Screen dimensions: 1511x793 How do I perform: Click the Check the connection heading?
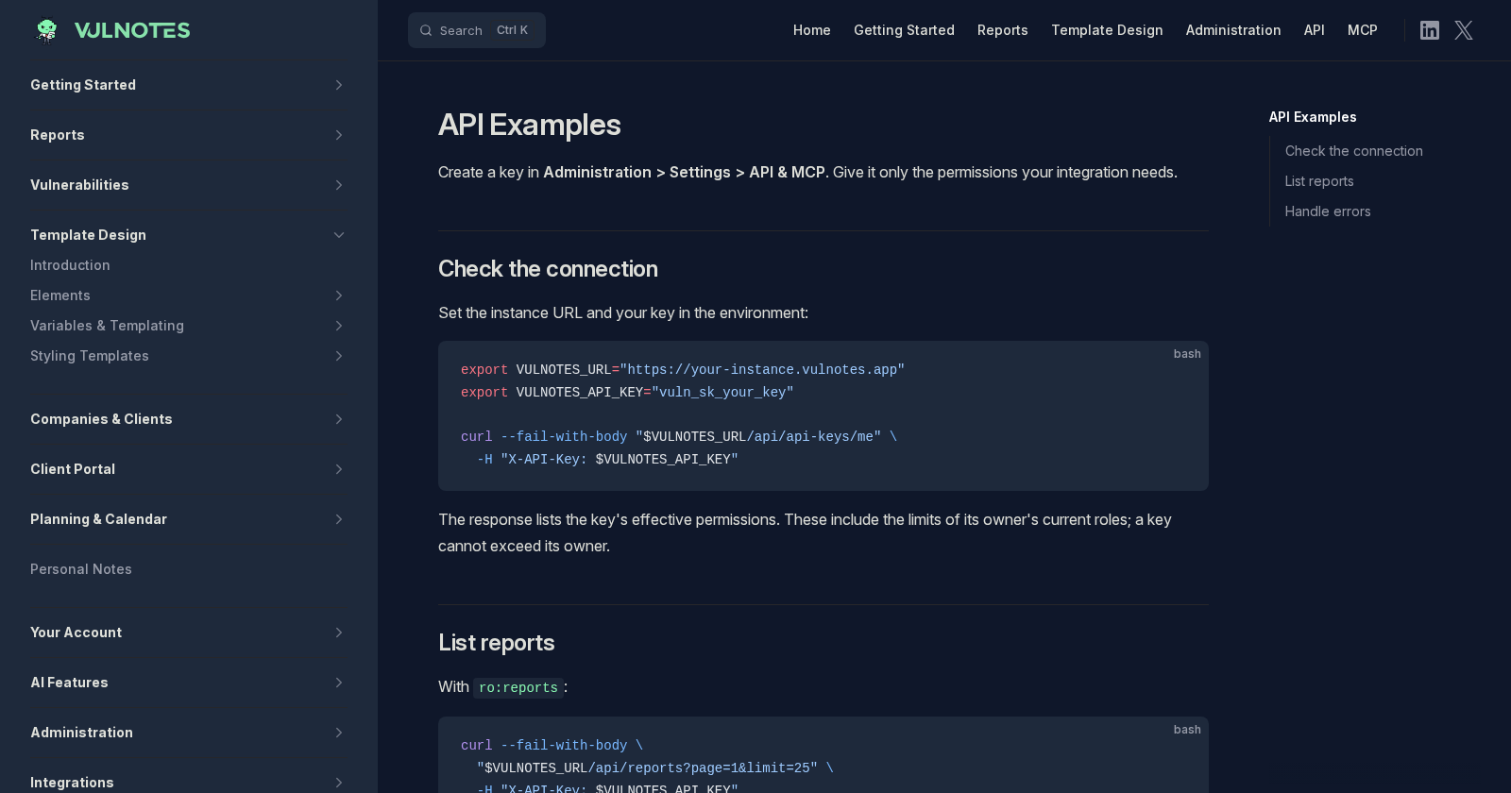coord(548,269)
